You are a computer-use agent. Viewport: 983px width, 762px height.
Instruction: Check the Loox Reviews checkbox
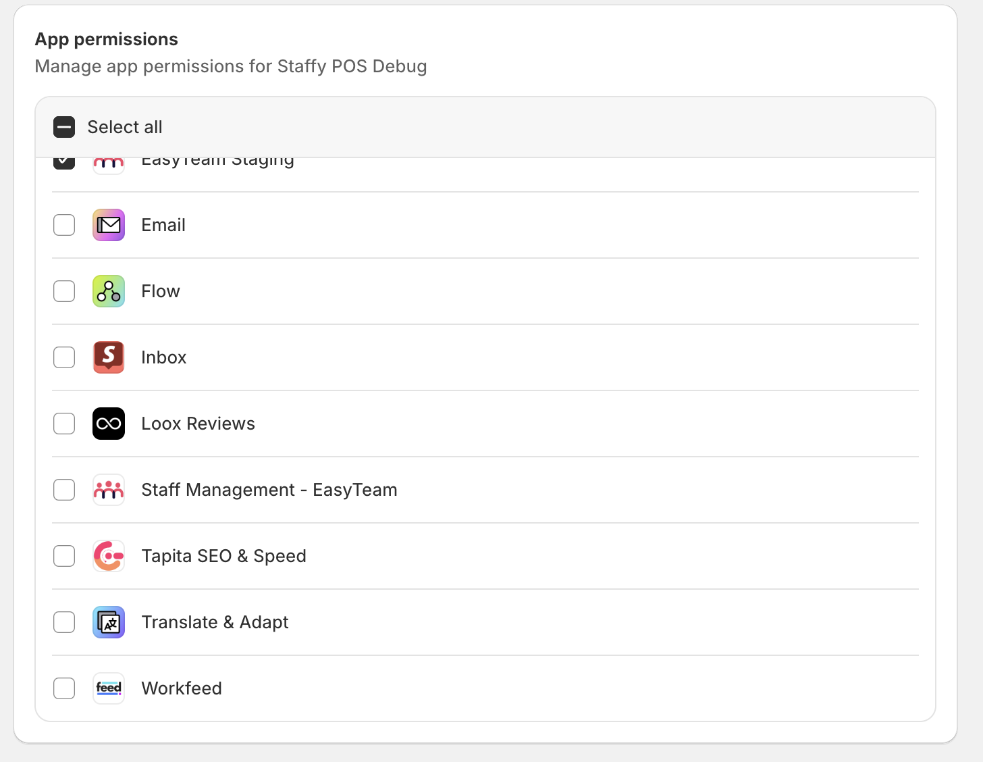click(x=64, y=424)
